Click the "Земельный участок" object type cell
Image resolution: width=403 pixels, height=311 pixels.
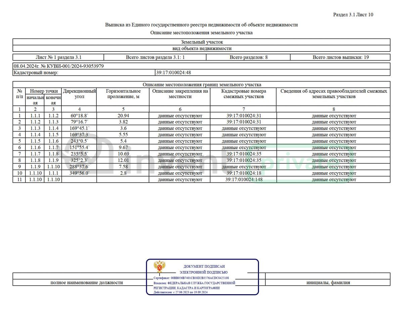pyautogui.click(x=201, y=42)
